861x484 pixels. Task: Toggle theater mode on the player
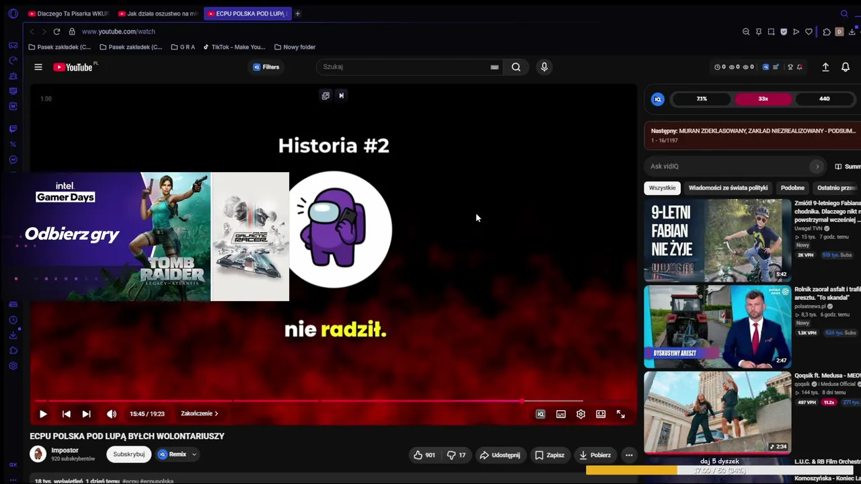coord(601,414)
